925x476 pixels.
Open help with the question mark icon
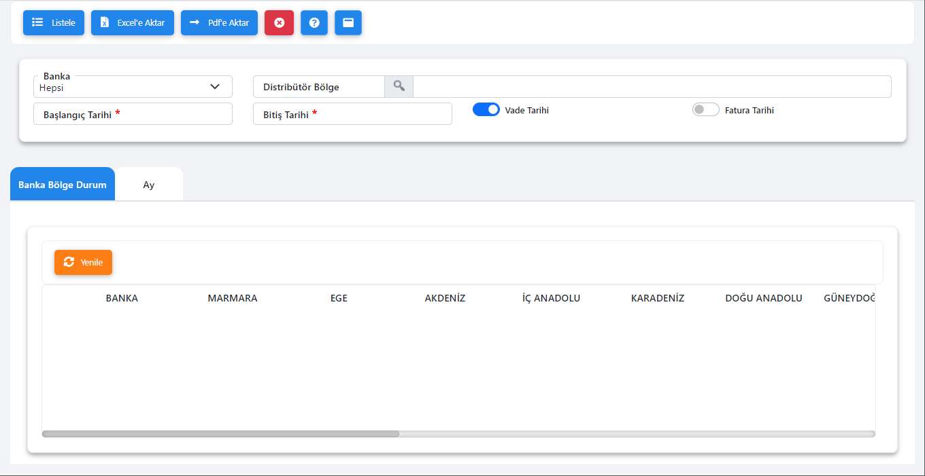314,22
